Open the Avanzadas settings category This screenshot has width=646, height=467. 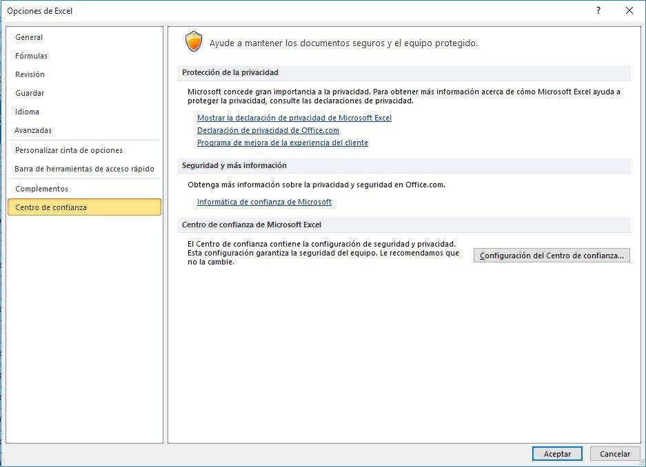(84, 130)
